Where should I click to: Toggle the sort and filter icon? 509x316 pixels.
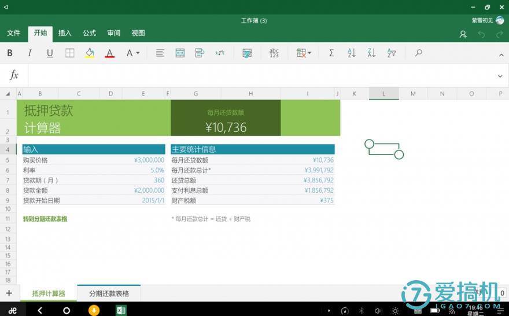(392, 53)
